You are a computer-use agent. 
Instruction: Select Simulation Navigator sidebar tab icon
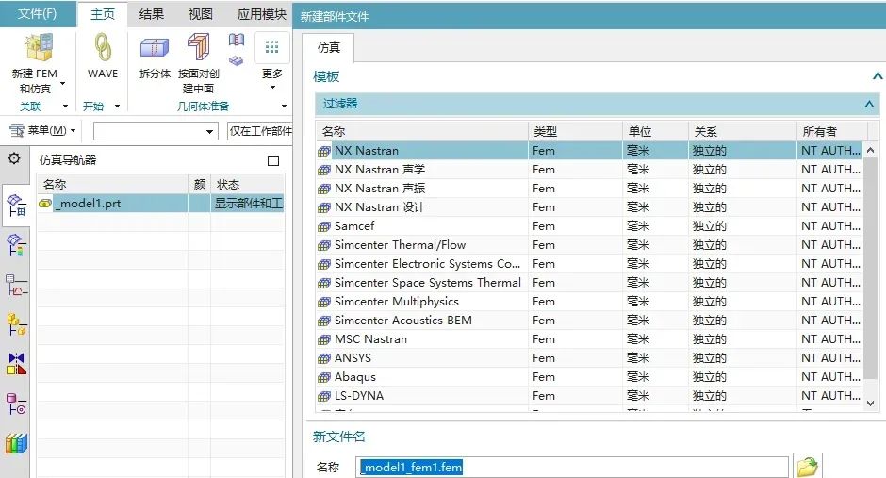(16, 206)
